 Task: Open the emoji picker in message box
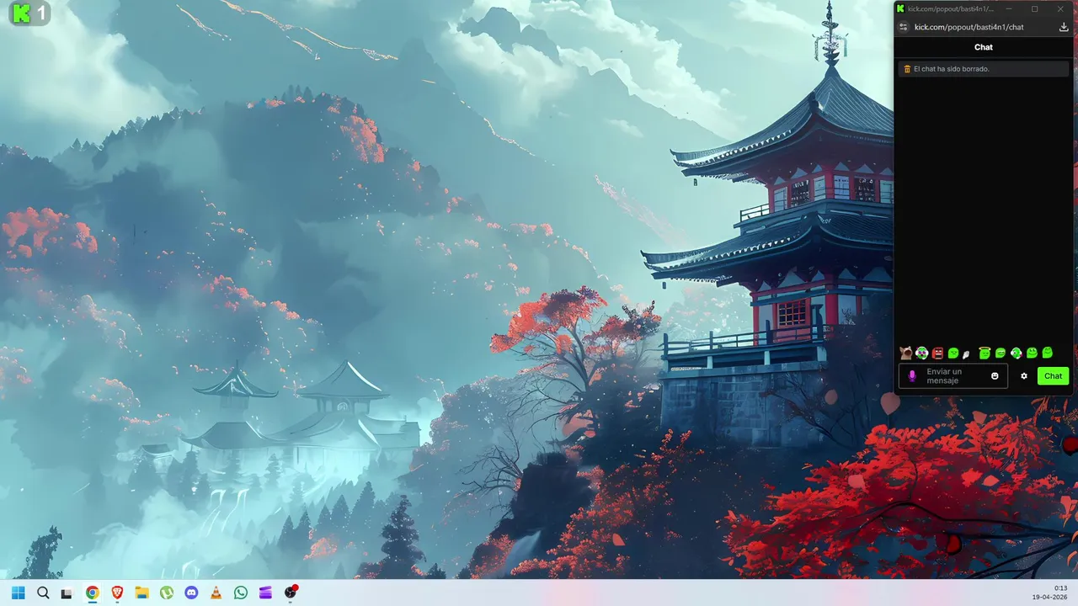995,376
